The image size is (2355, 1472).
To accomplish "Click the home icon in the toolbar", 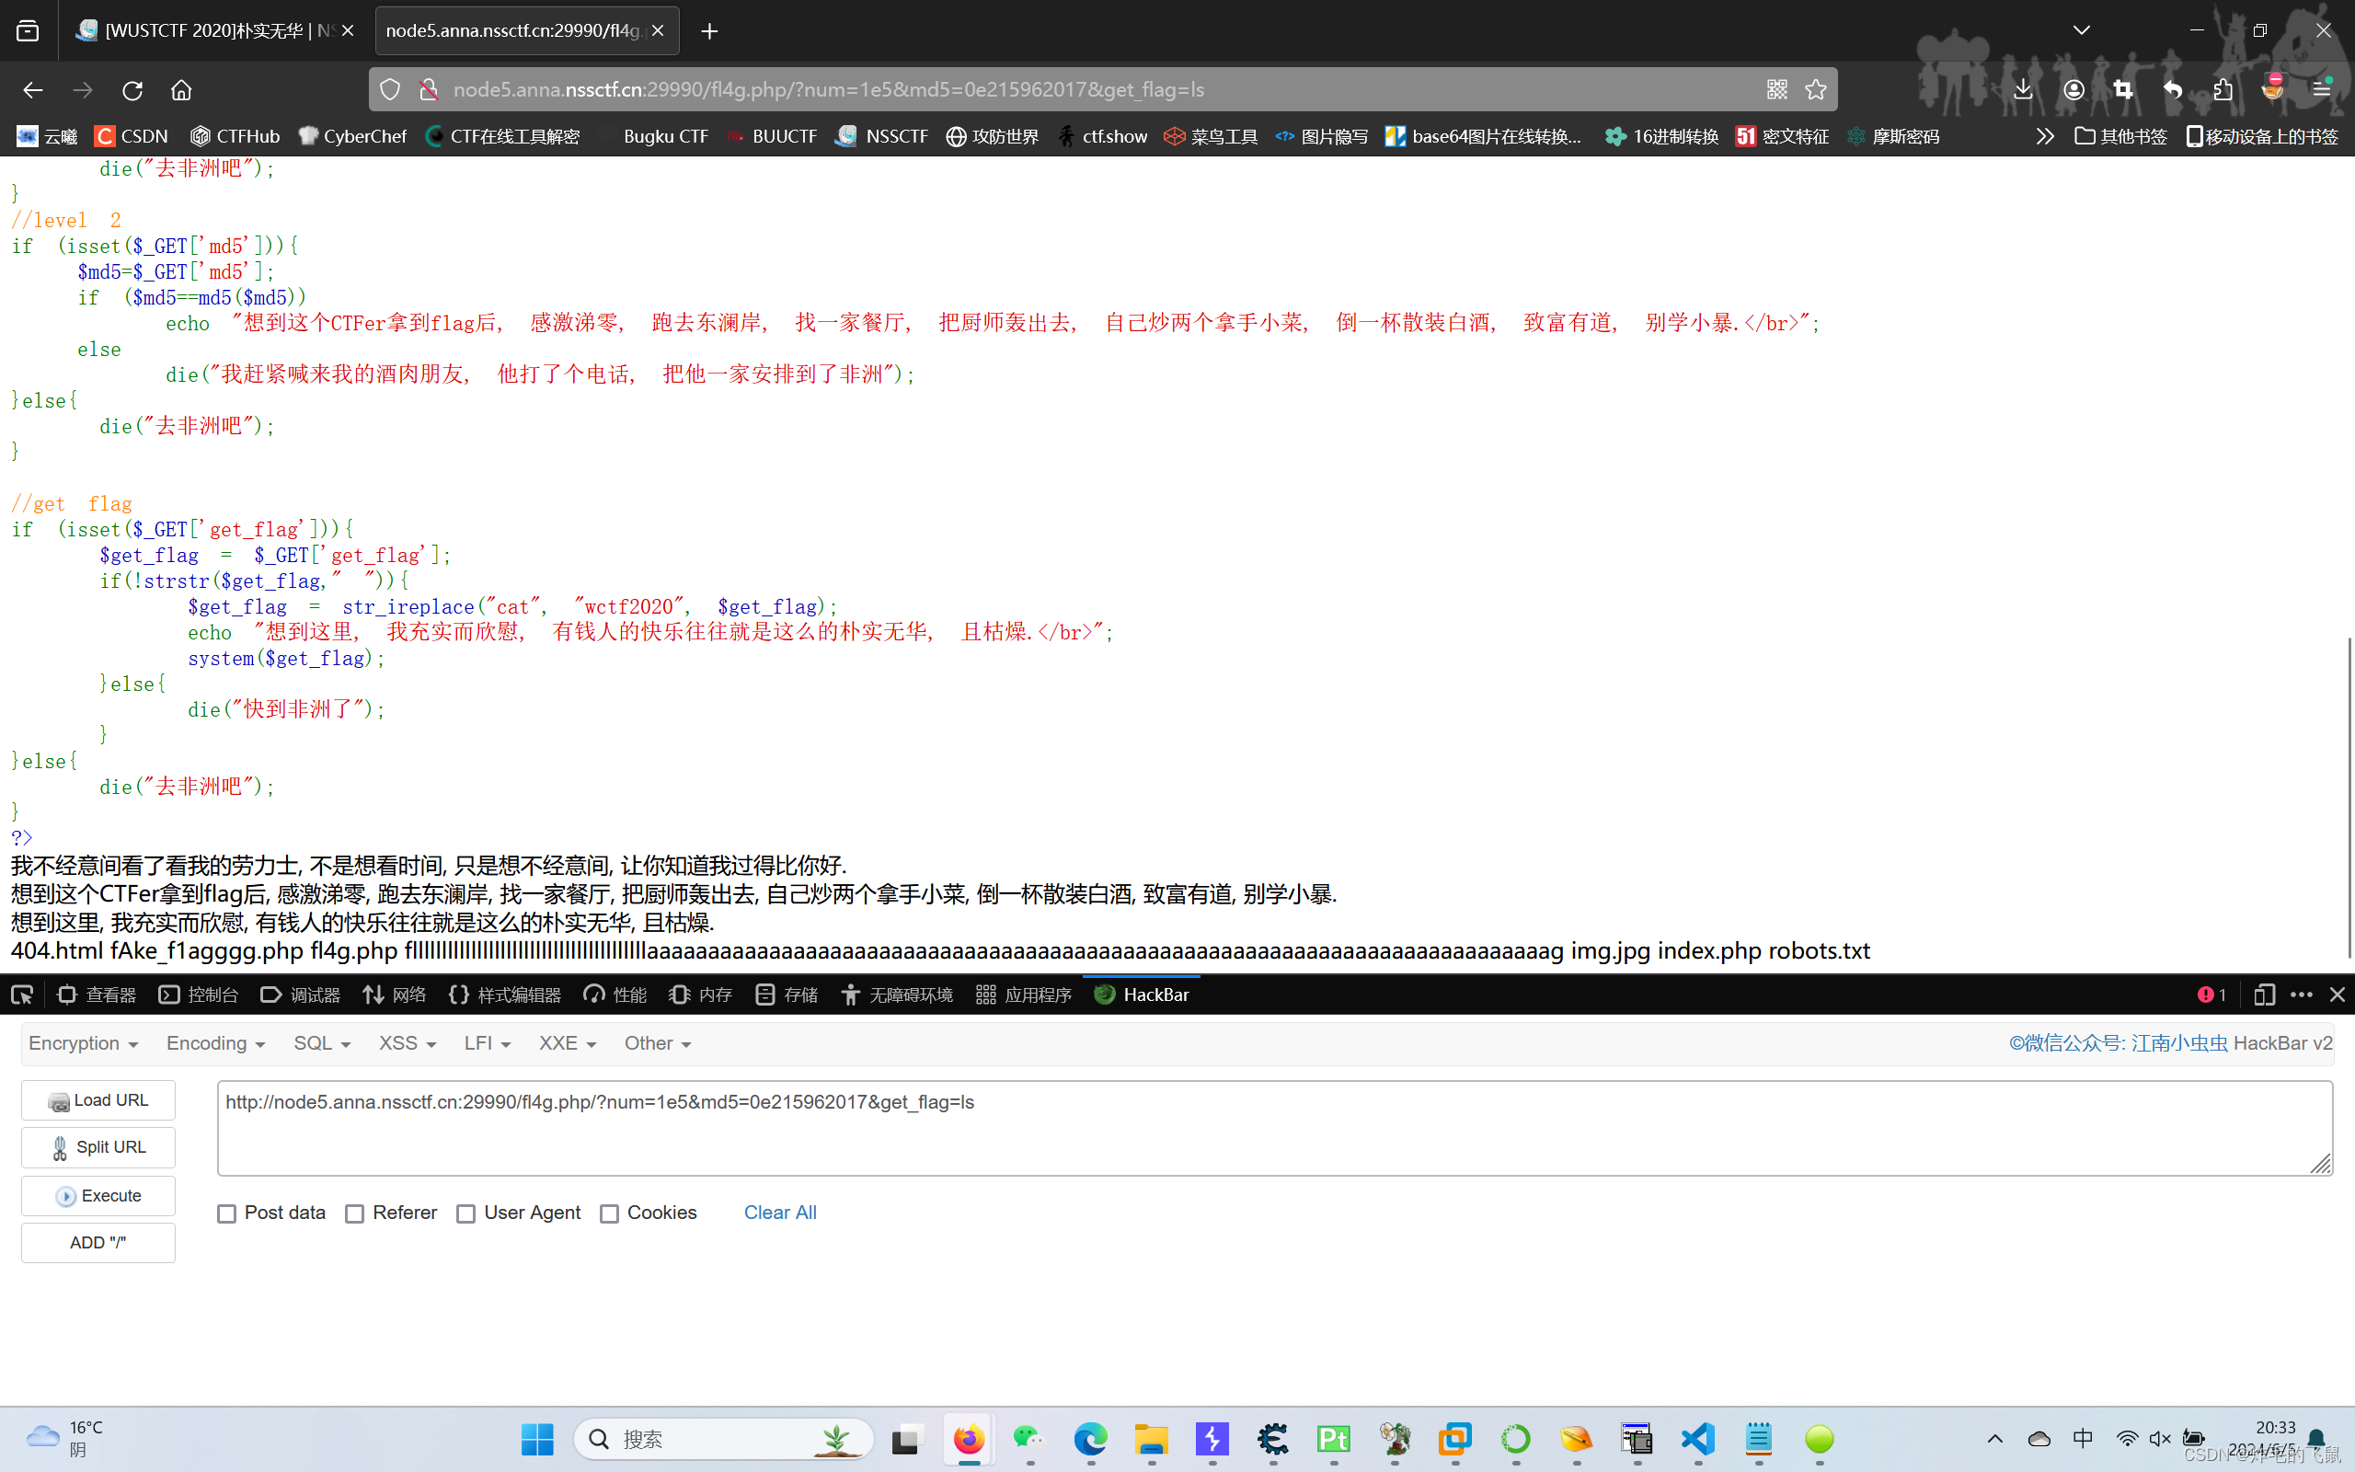I will 181,89.
